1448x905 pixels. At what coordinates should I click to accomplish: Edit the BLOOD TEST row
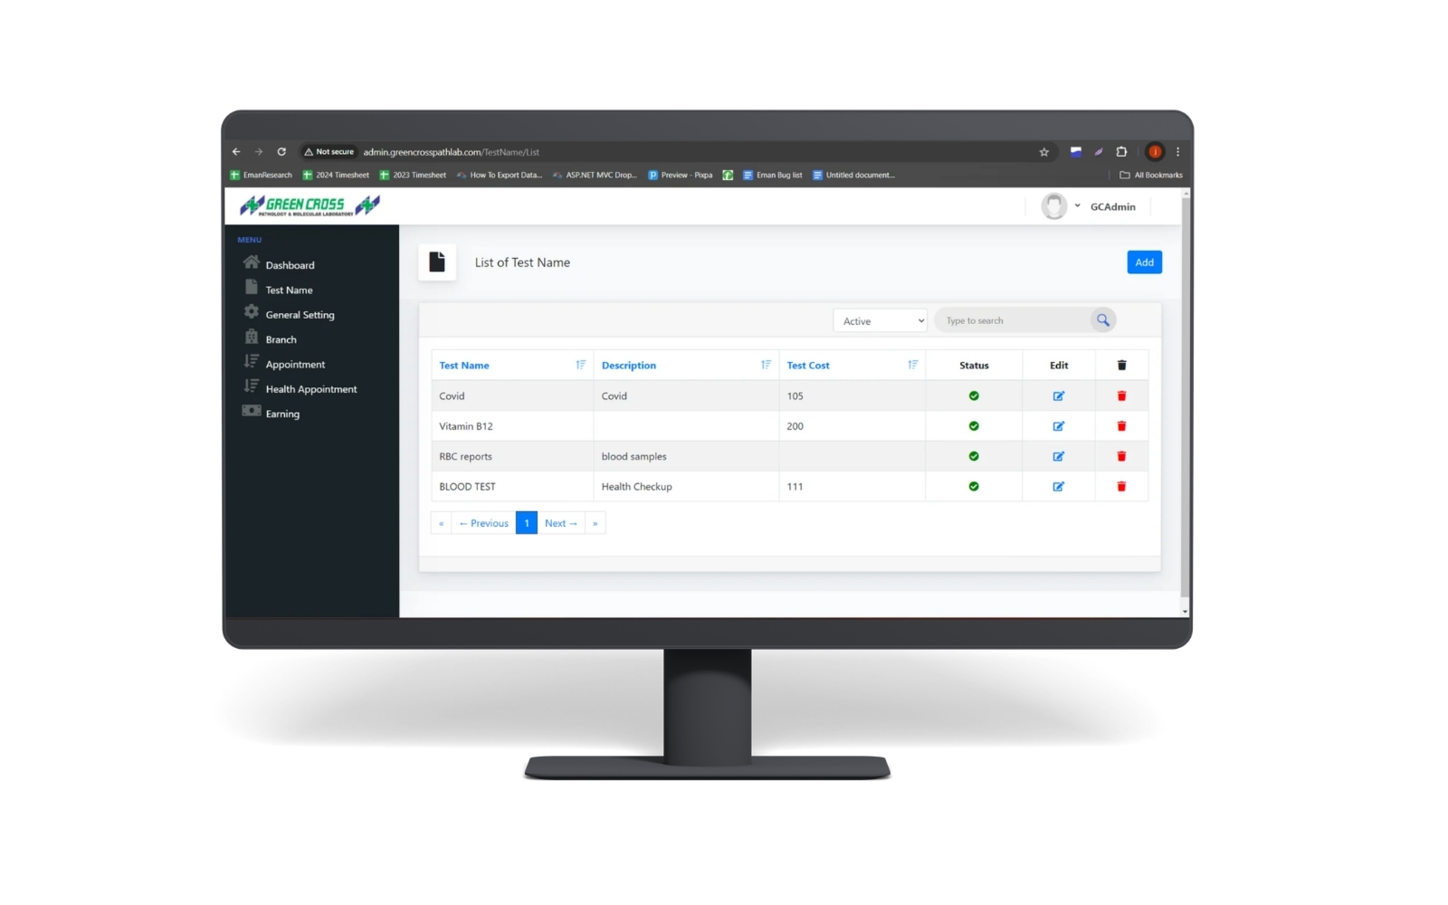click(x=1058, y=487)
